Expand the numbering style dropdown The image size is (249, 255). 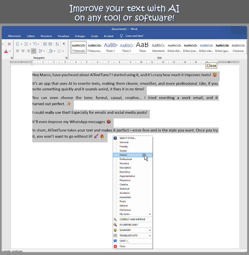30,44
